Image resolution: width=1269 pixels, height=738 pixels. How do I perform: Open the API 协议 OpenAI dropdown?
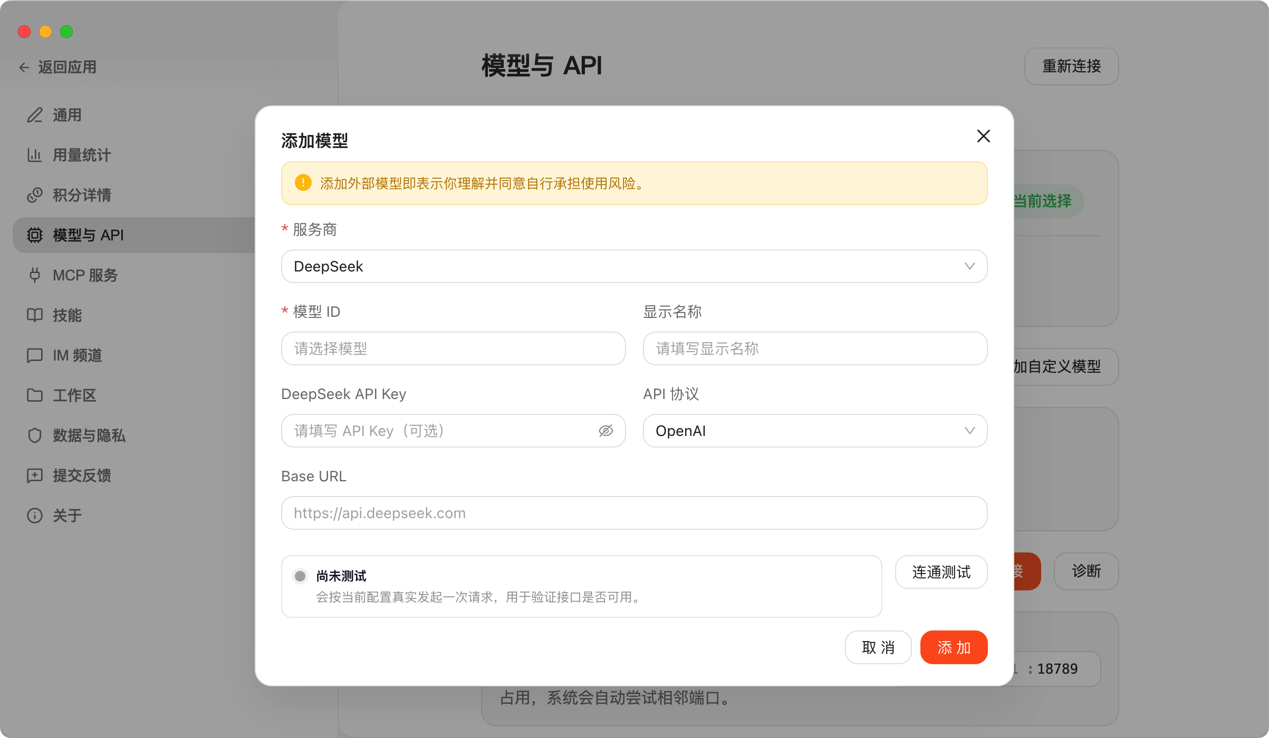(x=814, y=431)
